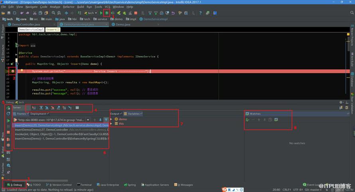Click the Open folder icon in toolbar
Viewport: 355px width, 192px height.
click(x=3, y=13)
